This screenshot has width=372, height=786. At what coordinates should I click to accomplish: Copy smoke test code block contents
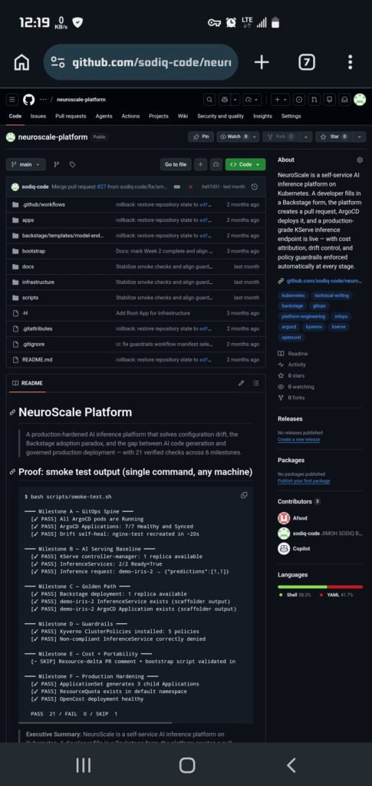(244, 495)
